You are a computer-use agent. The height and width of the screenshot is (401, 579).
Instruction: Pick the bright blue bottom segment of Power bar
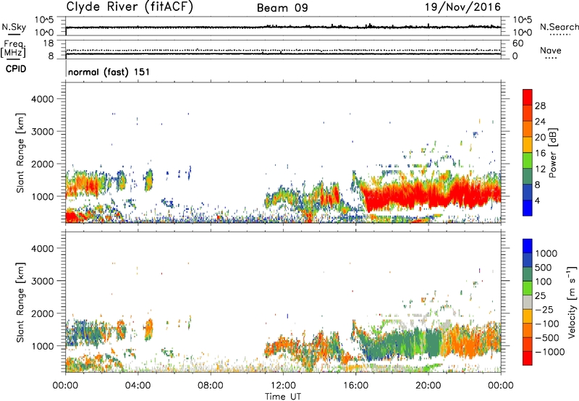(x=528, y=208)
